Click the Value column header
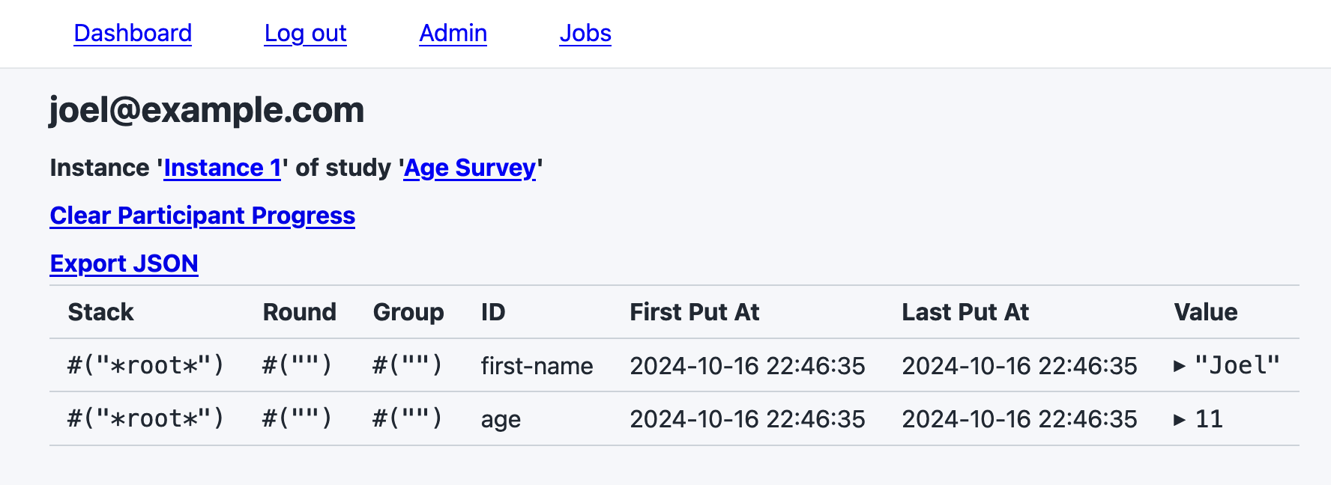Viewport: 1331px width, 485px height. pyautogui.click(x=1205, y=312)
